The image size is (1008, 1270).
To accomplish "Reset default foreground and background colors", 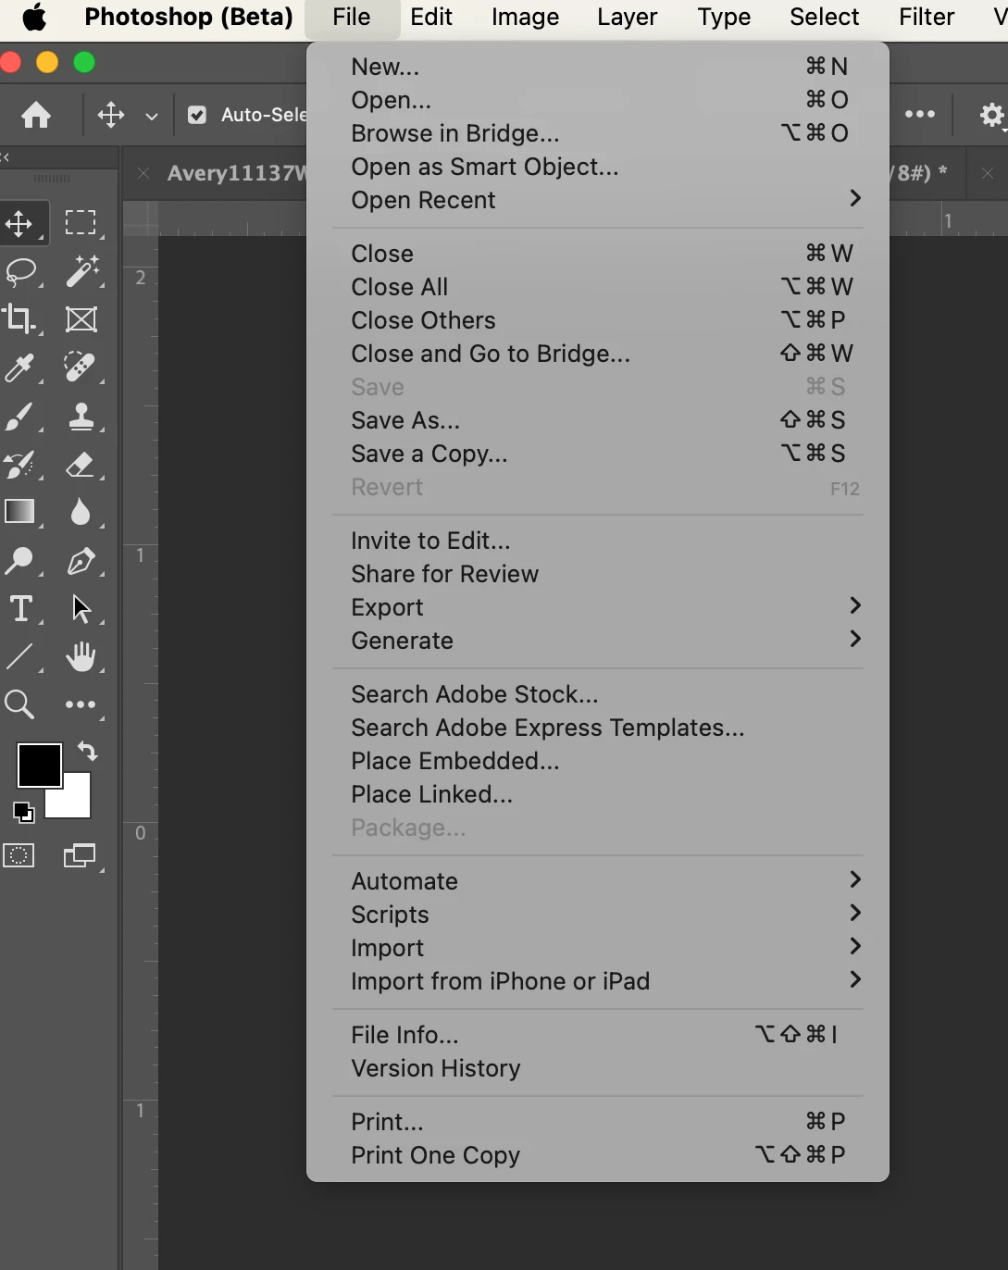I will coord(23,812).
